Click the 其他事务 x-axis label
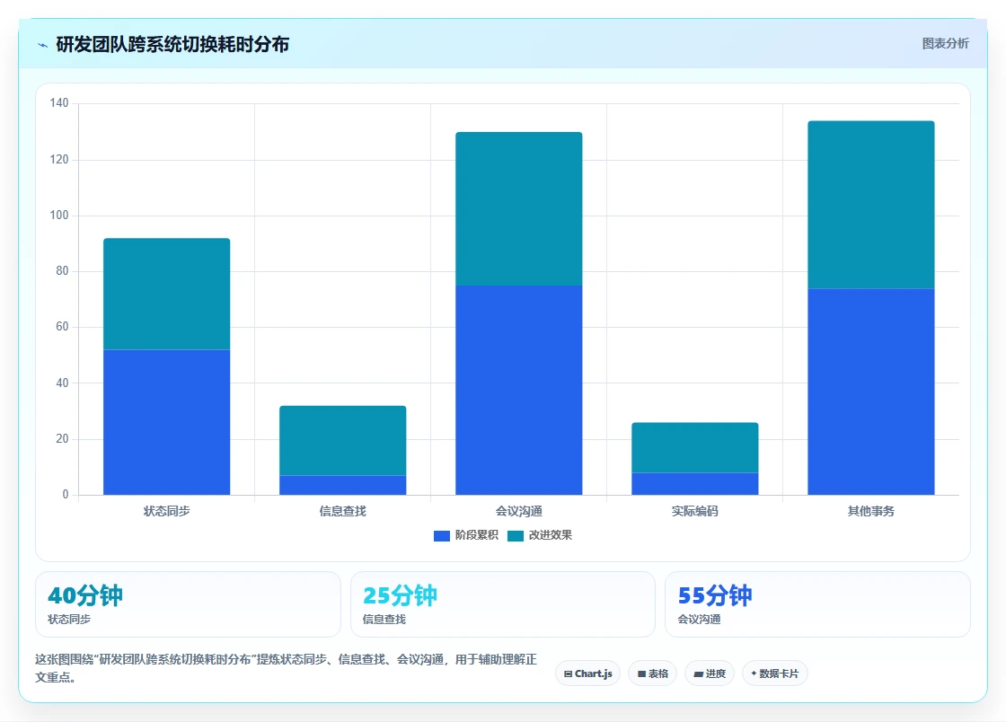 [x=871, y=511]
